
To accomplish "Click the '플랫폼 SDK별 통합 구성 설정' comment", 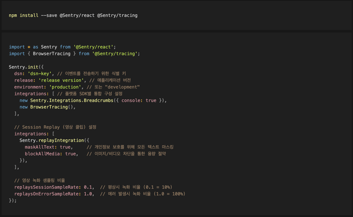I will (x=94, y=94).
